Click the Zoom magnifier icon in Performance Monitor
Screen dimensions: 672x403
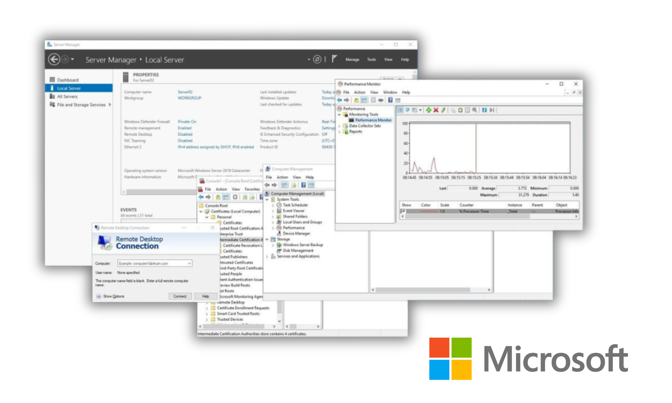(474, 110)
